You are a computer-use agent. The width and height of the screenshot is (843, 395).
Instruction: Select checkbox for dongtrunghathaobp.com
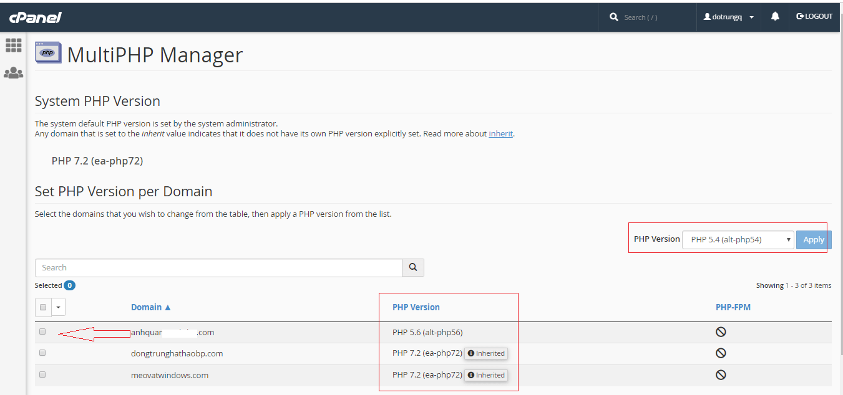[x=42, y=353]
